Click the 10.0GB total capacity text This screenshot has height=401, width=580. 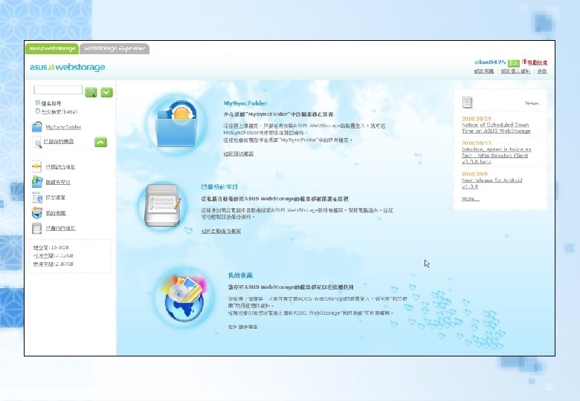(x=51, y=247)
